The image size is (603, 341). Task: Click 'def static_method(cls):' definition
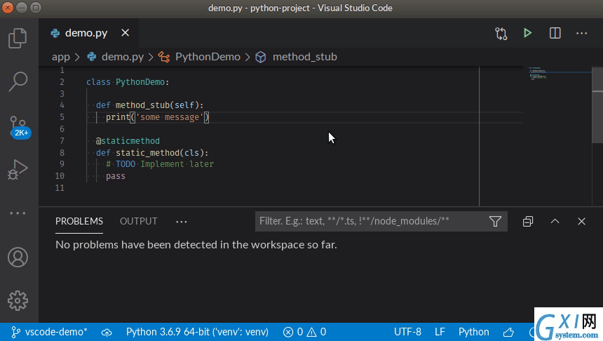click(152, 153)
